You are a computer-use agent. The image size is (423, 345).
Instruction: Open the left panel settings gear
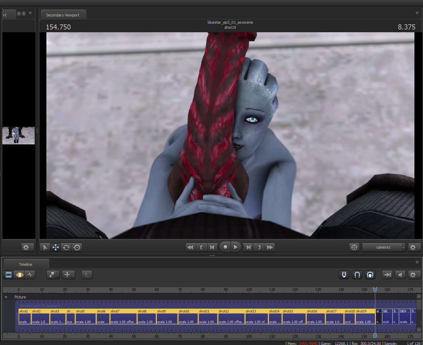(27, 247)
